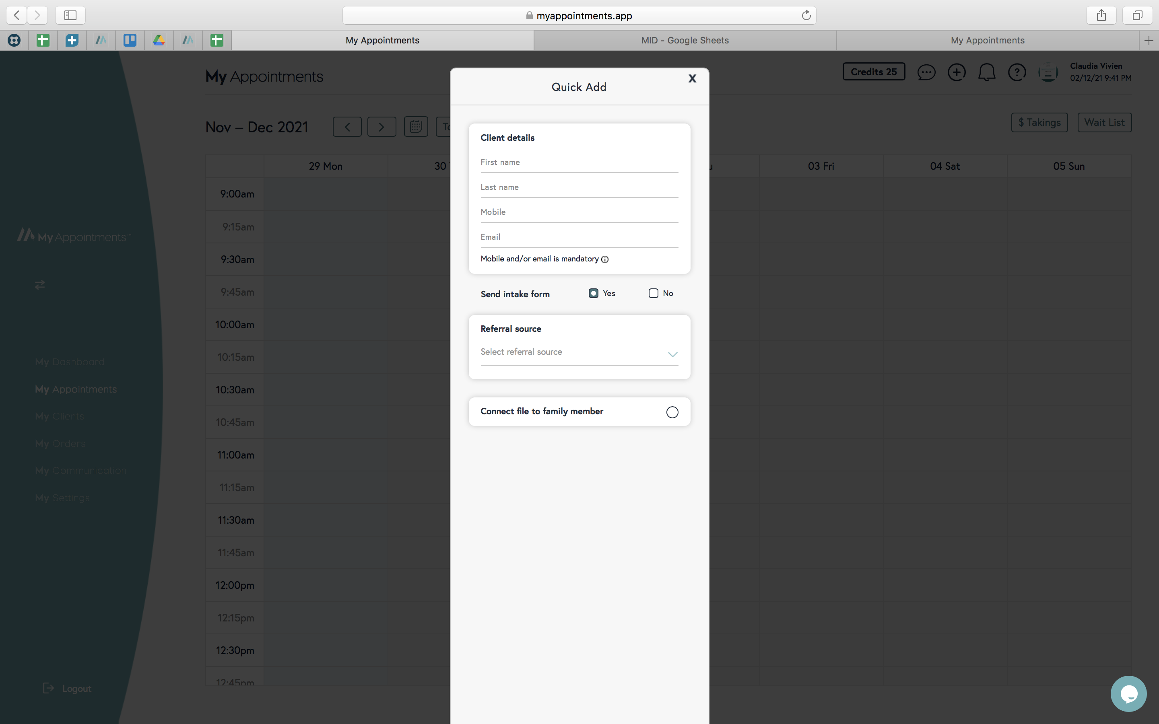The image size is (1159, 724).
Task: Open My Clients in sidebar
Action: click(60, 416)
